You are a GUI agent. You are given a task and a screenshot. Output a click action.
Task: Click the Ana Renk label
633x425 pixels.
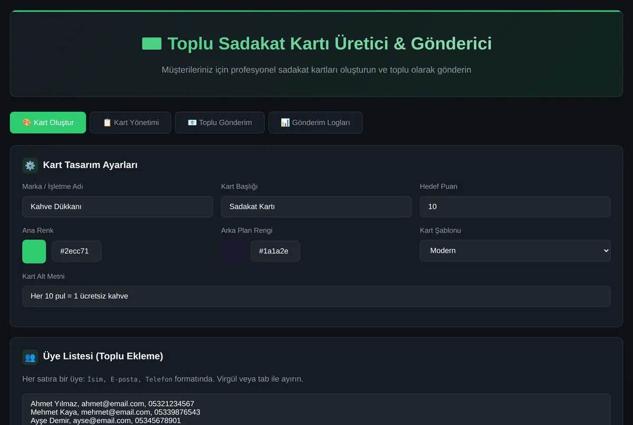(x=38, y=230)
